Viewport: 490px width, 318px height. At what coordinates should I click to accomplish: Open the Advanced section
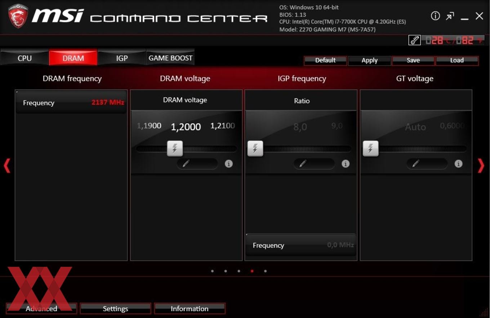pos(41,308)
